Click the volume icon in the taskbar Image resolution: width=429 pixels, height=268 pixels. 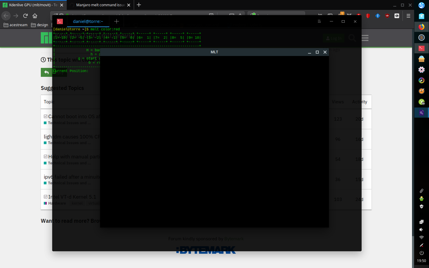point(421,230)
